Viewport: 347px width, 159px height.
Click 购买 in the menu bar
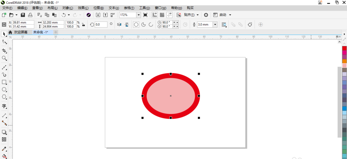[x=190, y=8]
